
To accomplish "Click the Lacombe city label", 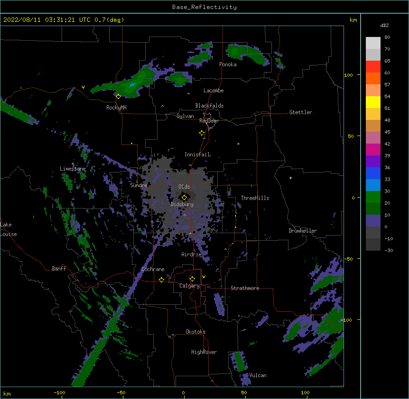I will coord(214,91).
